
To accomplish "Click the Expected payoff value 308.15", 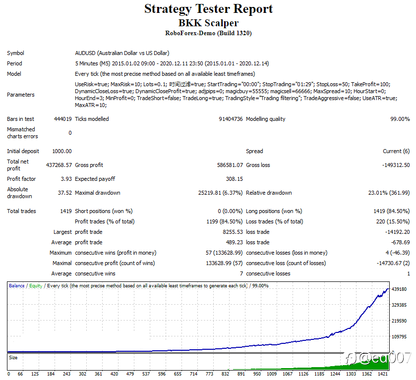I will pyautogui.click(x=234, y=179).
